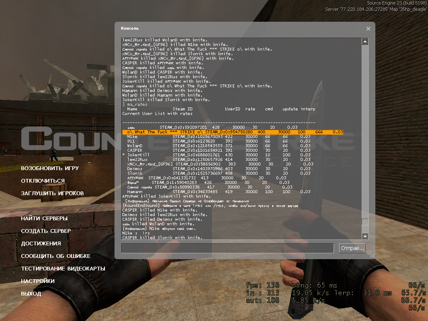
Task: Click 'Current User List with rates' text
Action: click(x=157, y=114)
